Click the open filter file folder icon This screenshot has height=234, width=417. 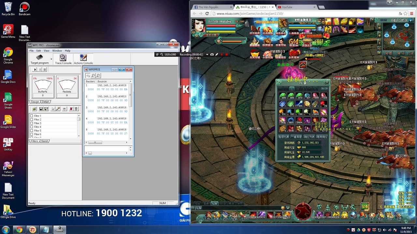[x=35, y=109]
